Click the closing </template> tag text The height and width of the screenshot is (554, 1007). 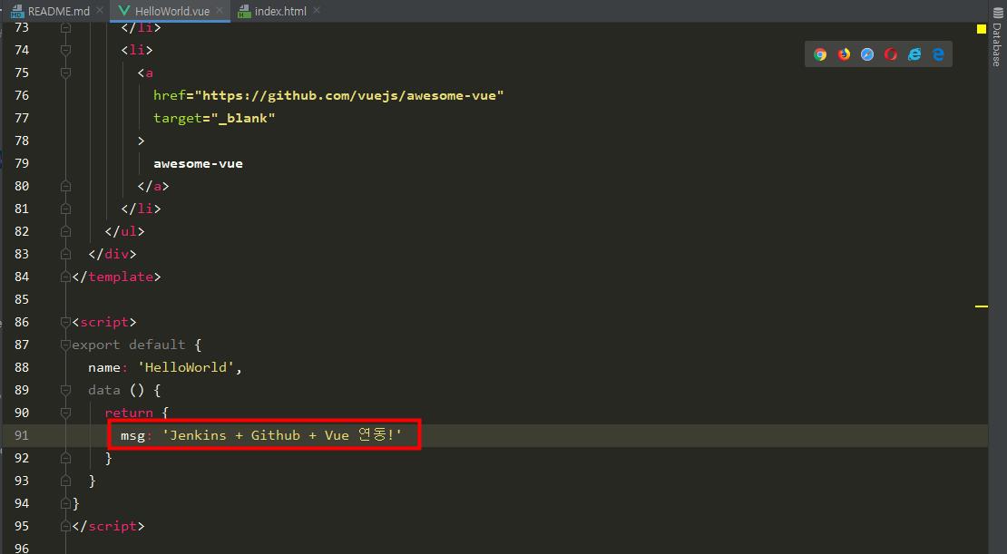pyautogui.click(x=116, y=277)
